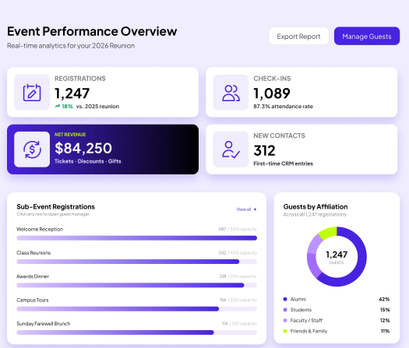
Task: Click the Friends & Family green legend dot
Action: click(x=285, y=331)
